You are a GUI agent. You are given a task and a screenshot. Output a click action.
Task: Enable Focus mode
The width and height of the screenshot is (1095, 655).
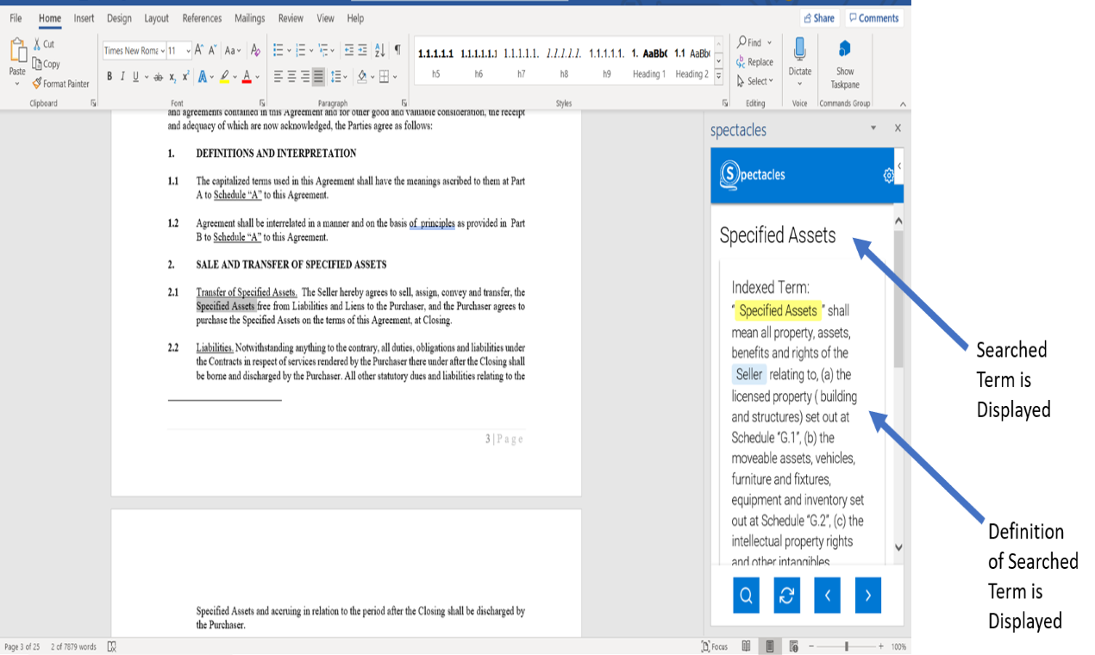715,646
